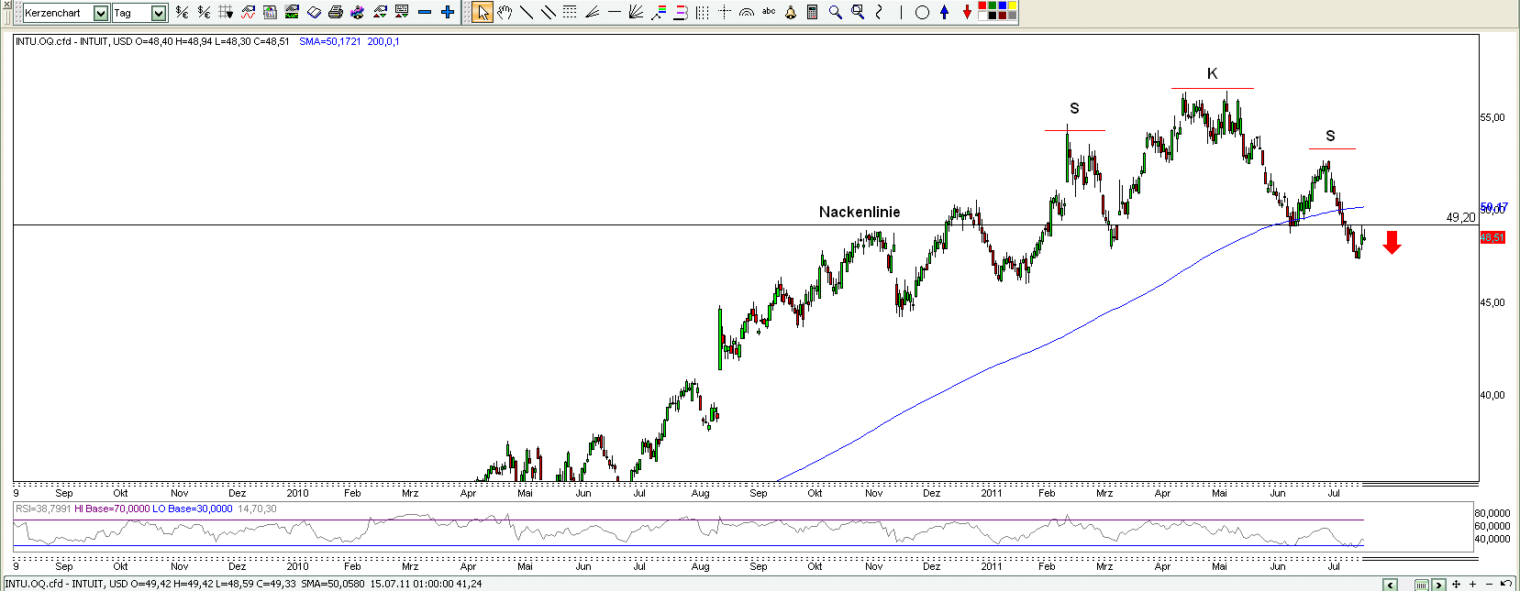Click the open book icon
This screenshot has width=1520, height=591.
pos(314,13)
